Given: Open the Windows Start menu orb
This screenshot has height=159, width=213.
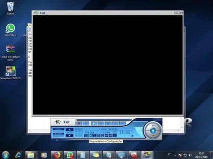Looking at the screenshot, I should (6, 155).
